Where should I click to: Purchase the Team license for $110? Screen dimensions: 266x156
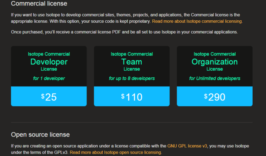[132, 96]
